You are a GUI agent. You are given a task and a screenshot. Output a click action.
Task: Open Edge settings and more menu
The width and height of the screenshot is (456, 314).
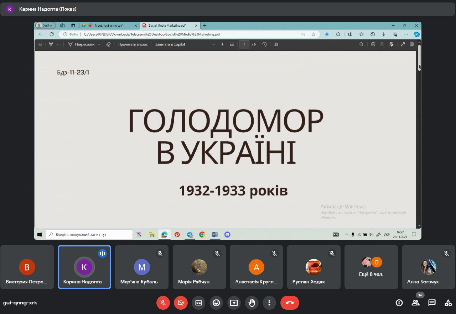[406, 34]
